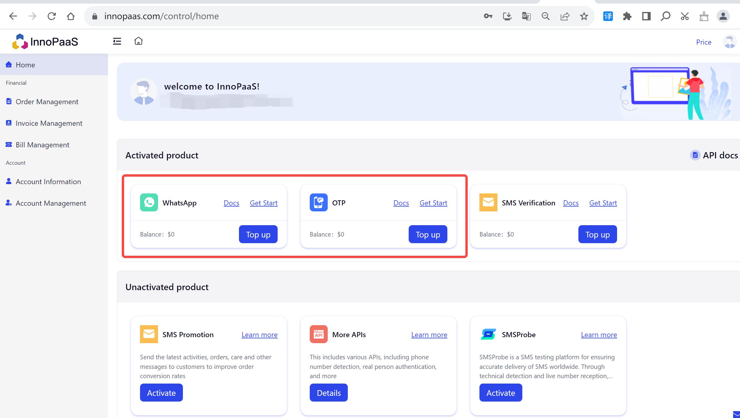
Task: Click the More APIs product icon
Action: coord(319,334)
